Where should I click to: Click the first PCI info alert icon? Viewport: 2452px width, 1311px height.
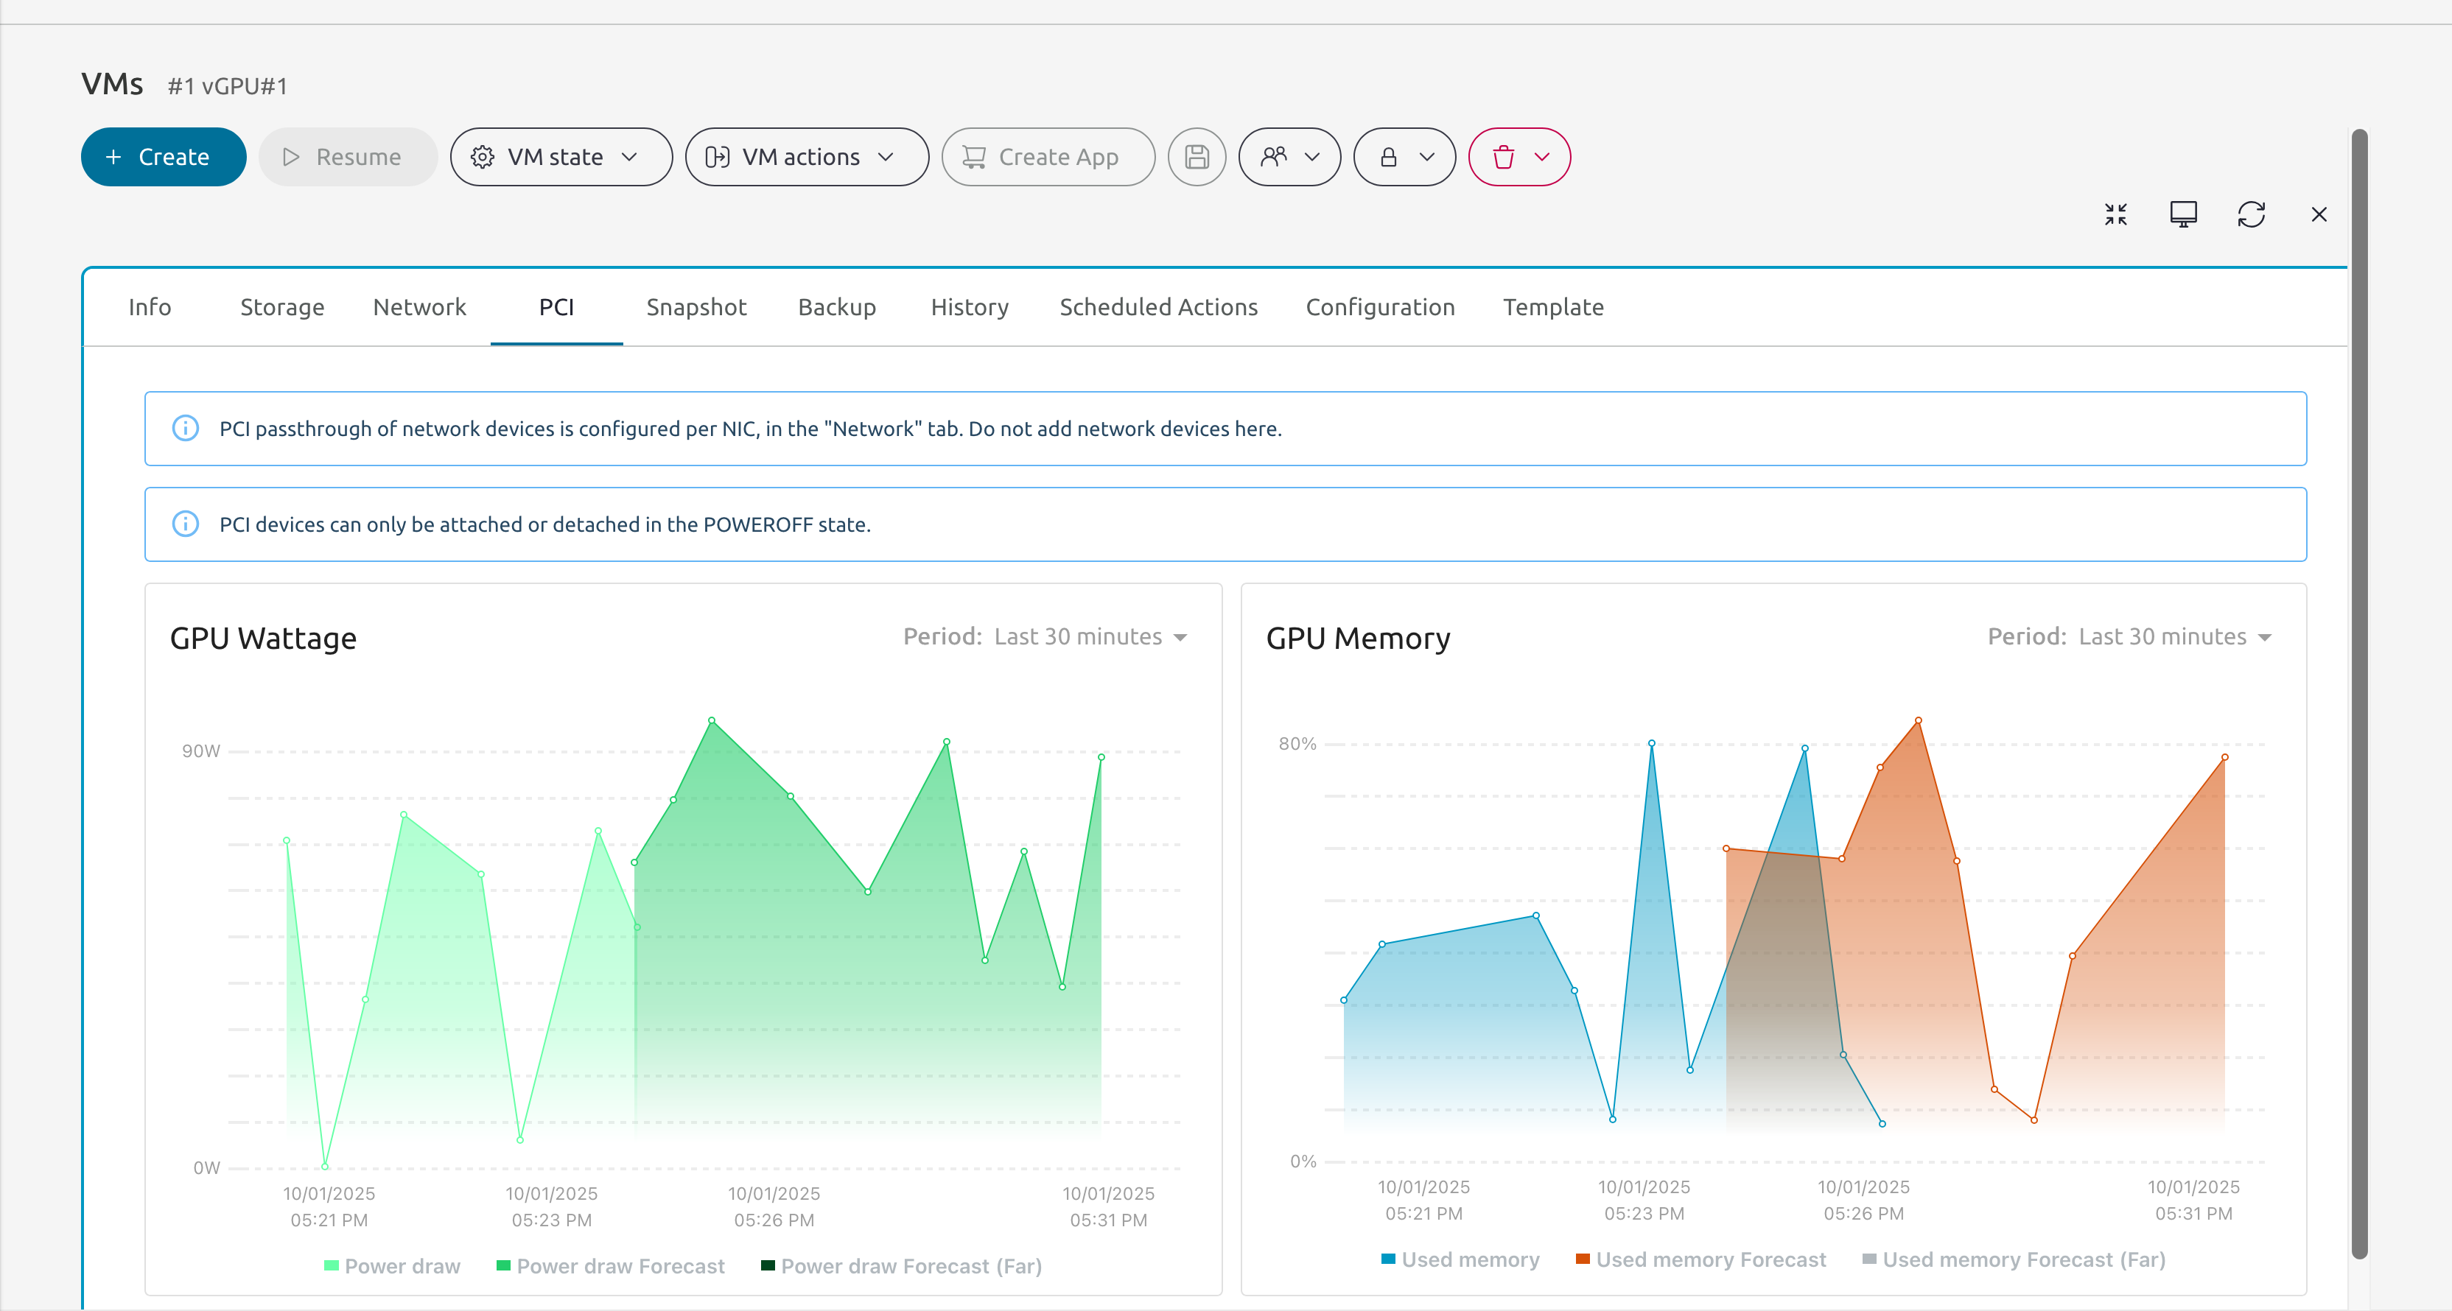(186, 428)
